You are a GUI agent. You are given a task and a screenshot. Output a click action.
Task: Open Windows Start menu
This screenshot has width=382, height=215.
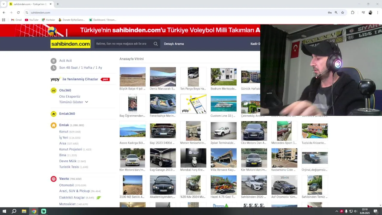click(4, 211)
